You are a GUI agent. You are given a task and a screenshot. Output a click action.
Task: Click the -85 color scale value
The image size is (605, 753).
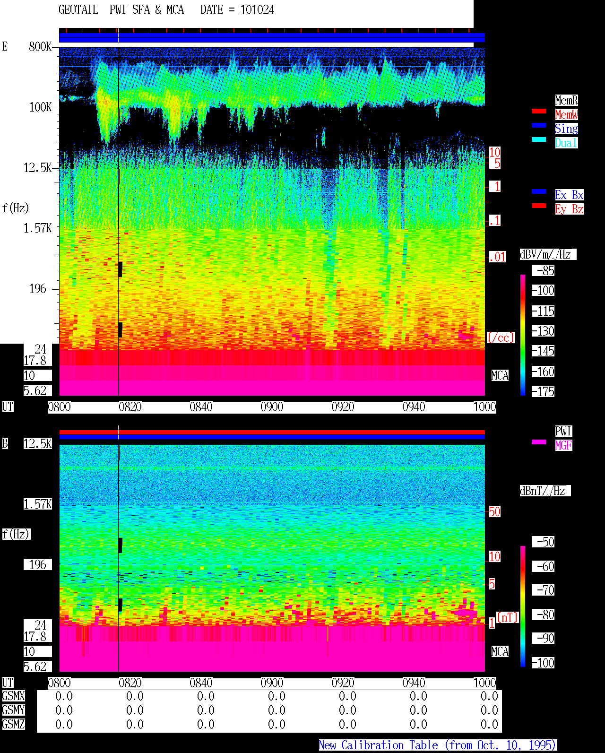[543, 270]
